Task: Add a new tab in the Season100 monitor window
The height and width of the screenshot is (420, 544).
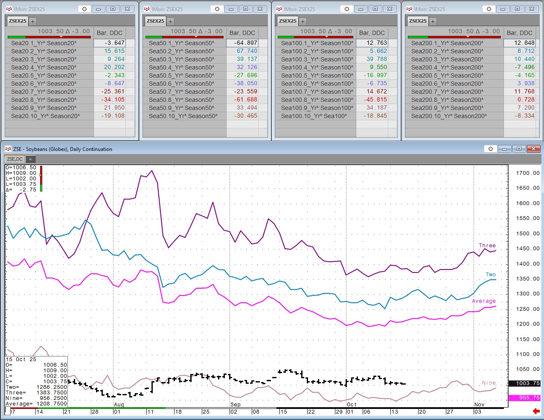Action: pos(303,21)
